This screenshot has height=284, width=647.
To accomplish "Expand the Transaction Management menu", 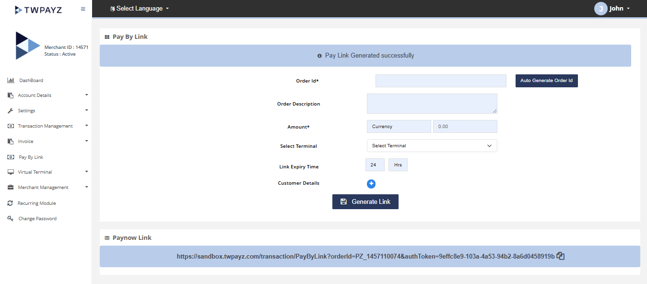I will click(46, 126).
